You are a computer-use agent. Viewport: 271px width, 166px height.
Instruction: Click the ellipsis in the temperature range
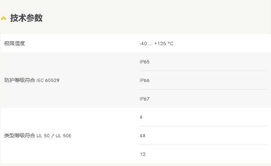click(x=151, y=44)
